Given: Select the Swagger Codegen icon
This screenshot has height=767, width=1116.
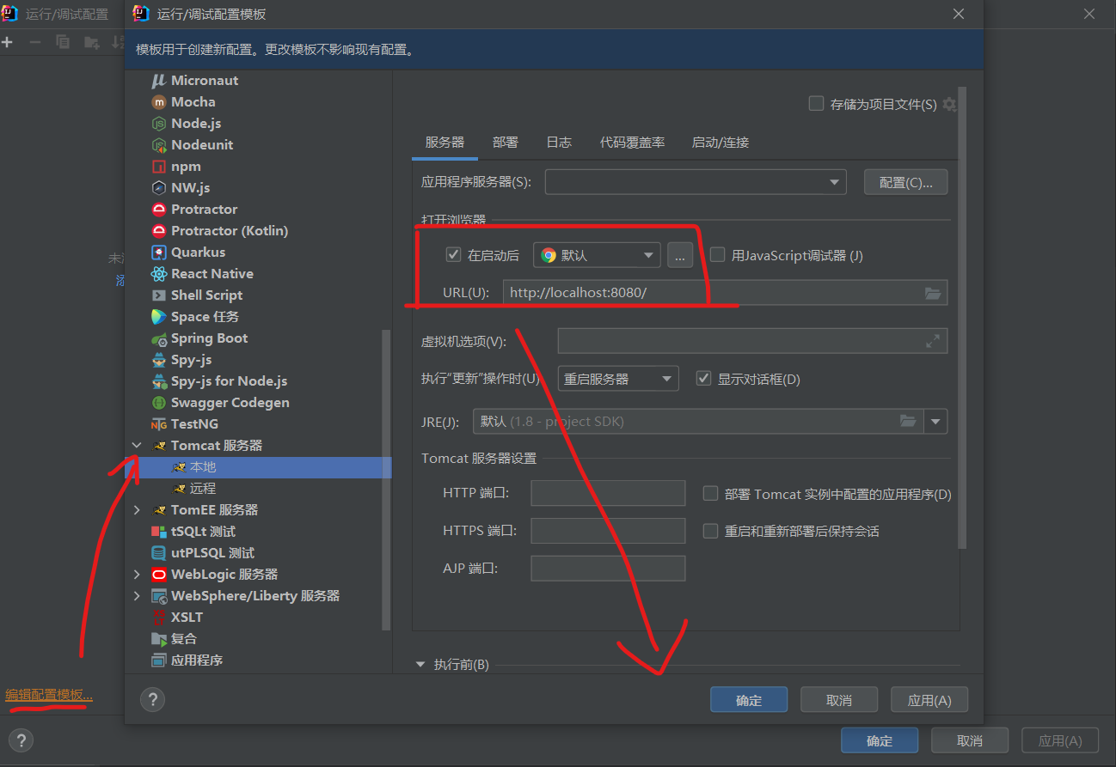Looking at the screenshot, I should (158, 402).
